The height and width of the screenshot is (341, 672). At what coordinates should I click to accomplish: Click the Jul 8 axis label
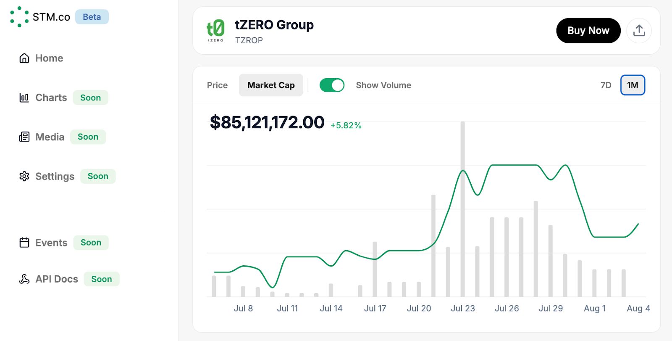click(x=243, y=308)
